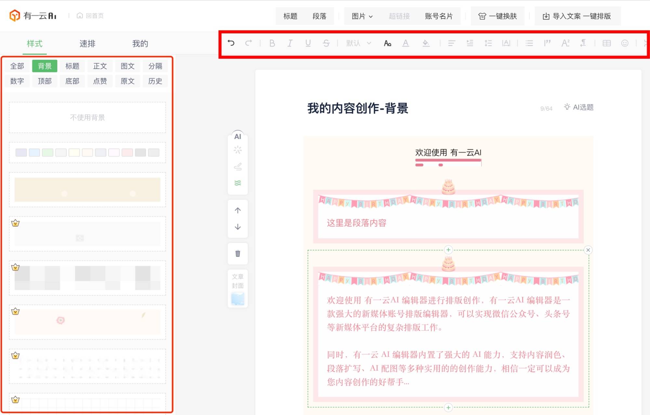Open the text color picker
The width and height of the screenshot is (650, 415).
click(x=405, y=43)
